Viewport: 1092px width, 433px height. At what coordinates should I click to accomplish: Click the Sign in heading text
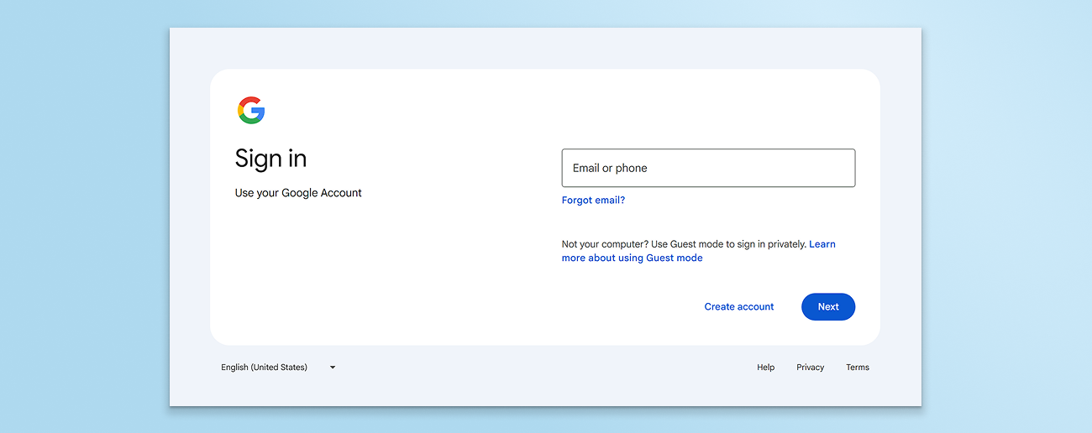(270, 159)
